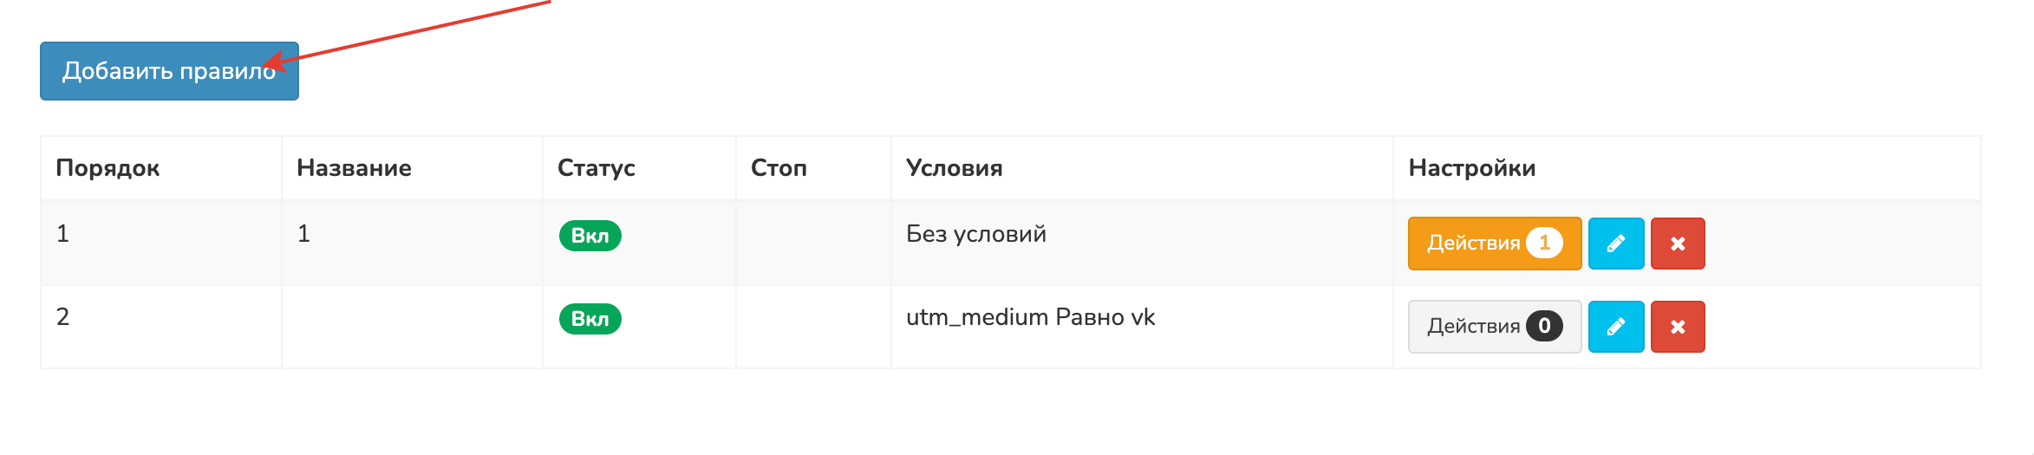The height and width of the screenshot is (455, 2034).
Task: Click order number 2 in the table
Action: click(62, 317)
